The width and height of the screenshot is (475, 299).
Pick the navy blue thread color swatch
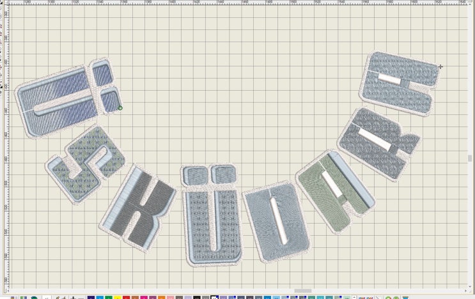coord(91,297)
